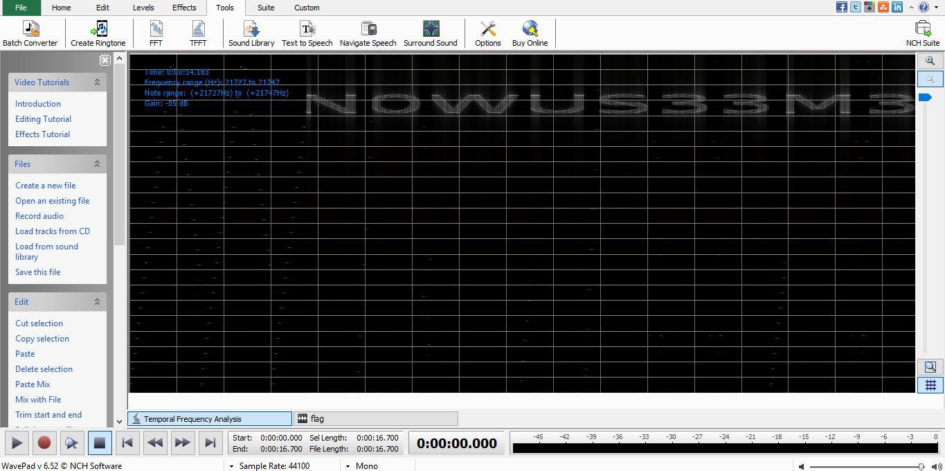Open the Batch Converter tool
Image resolution: width=945 pixels, height=471 pixels.
(30, 33)
